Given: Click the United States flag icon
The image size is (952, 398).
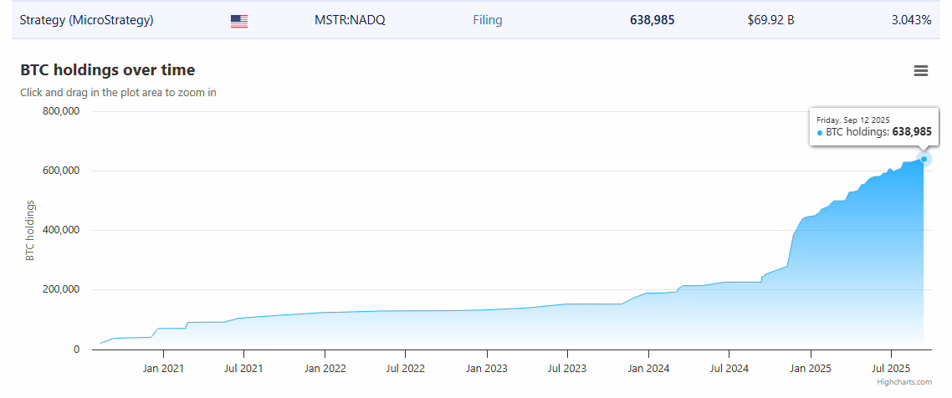Looking at the screenshot, I should pos(239,21).
